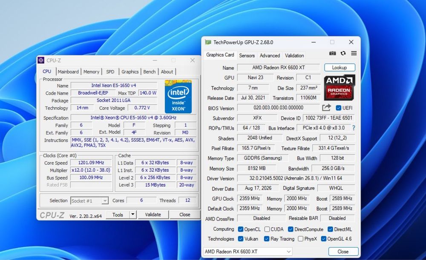The height and width of the screenshot is (260, 426).
Task: Click the Code Name value Broadwell-E/EP
Action: click(x=93, y=93)
